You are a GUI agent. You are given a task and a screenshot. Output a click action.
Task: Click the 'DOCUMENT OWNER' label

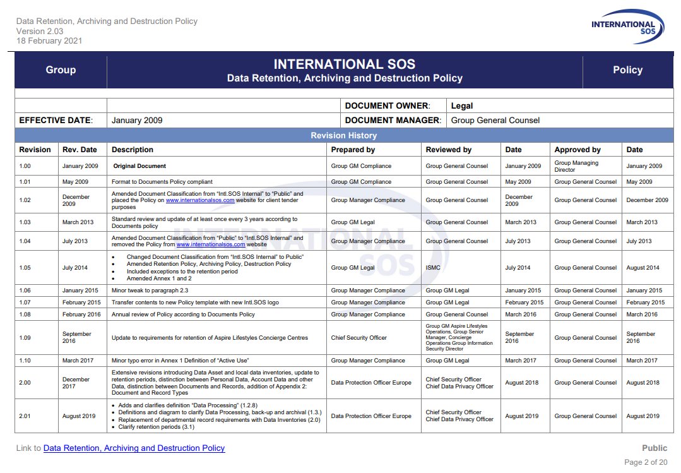(388, 105)
